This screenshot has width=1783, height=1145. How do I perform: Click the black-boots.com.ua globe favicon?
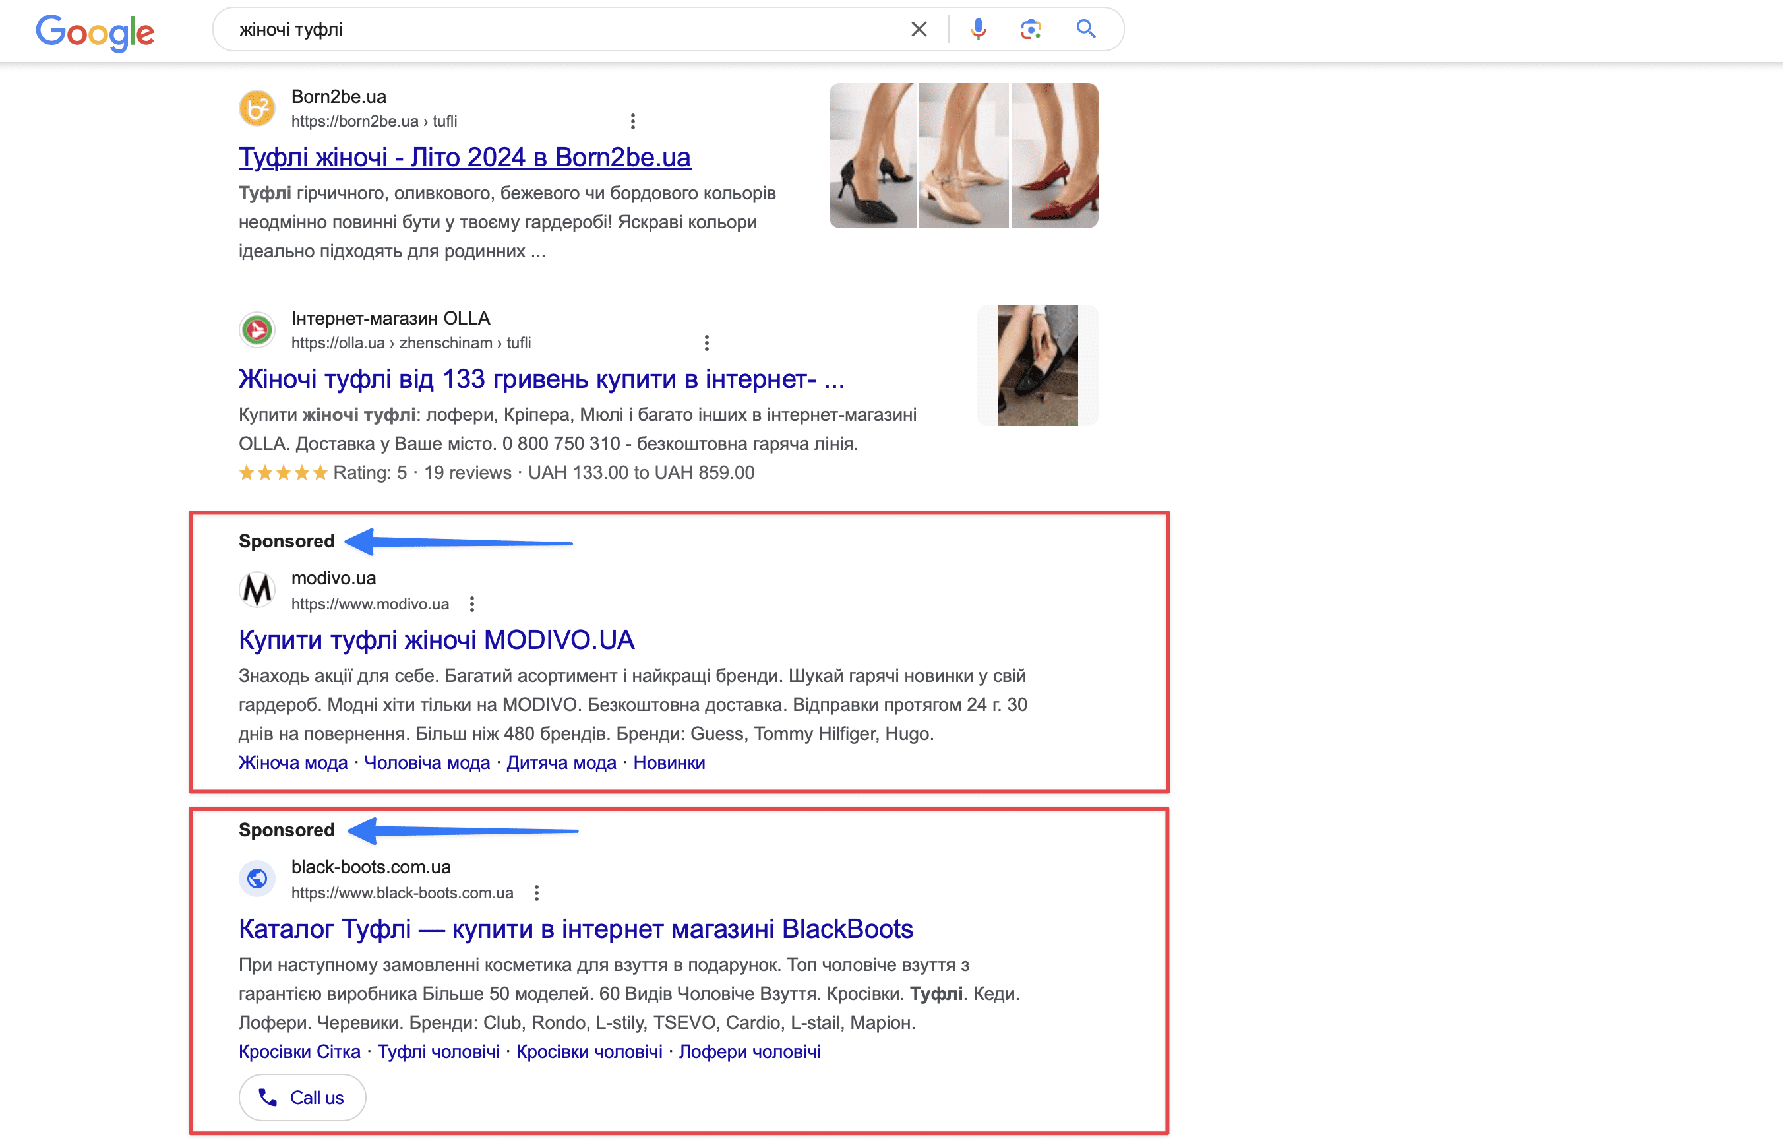pyautogui.click(x=257, y=879)
